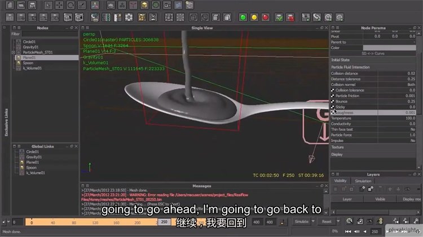423x237 pixels.
Task: Click the Color swatch in Node Params
Action: click(x=389, y=48)
